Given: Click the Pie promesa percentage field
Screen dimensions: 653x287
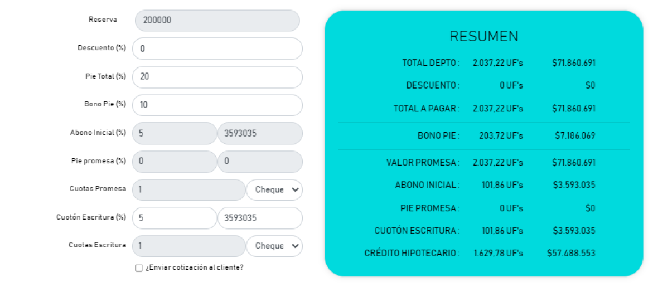Looking at the screenshot, I should pos(175,162).
